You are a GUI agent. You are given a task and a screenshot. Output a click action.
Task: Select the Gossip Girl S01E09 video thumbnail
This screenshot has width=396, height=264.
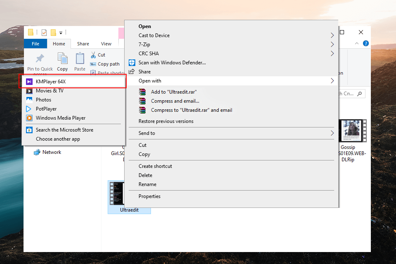pos(351,131)
